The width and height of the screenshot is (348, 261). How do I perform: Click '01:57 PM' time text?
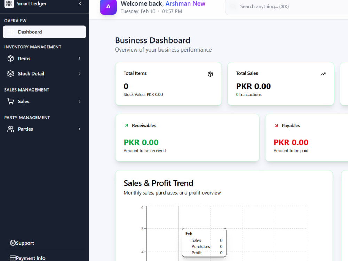(172, 11)
